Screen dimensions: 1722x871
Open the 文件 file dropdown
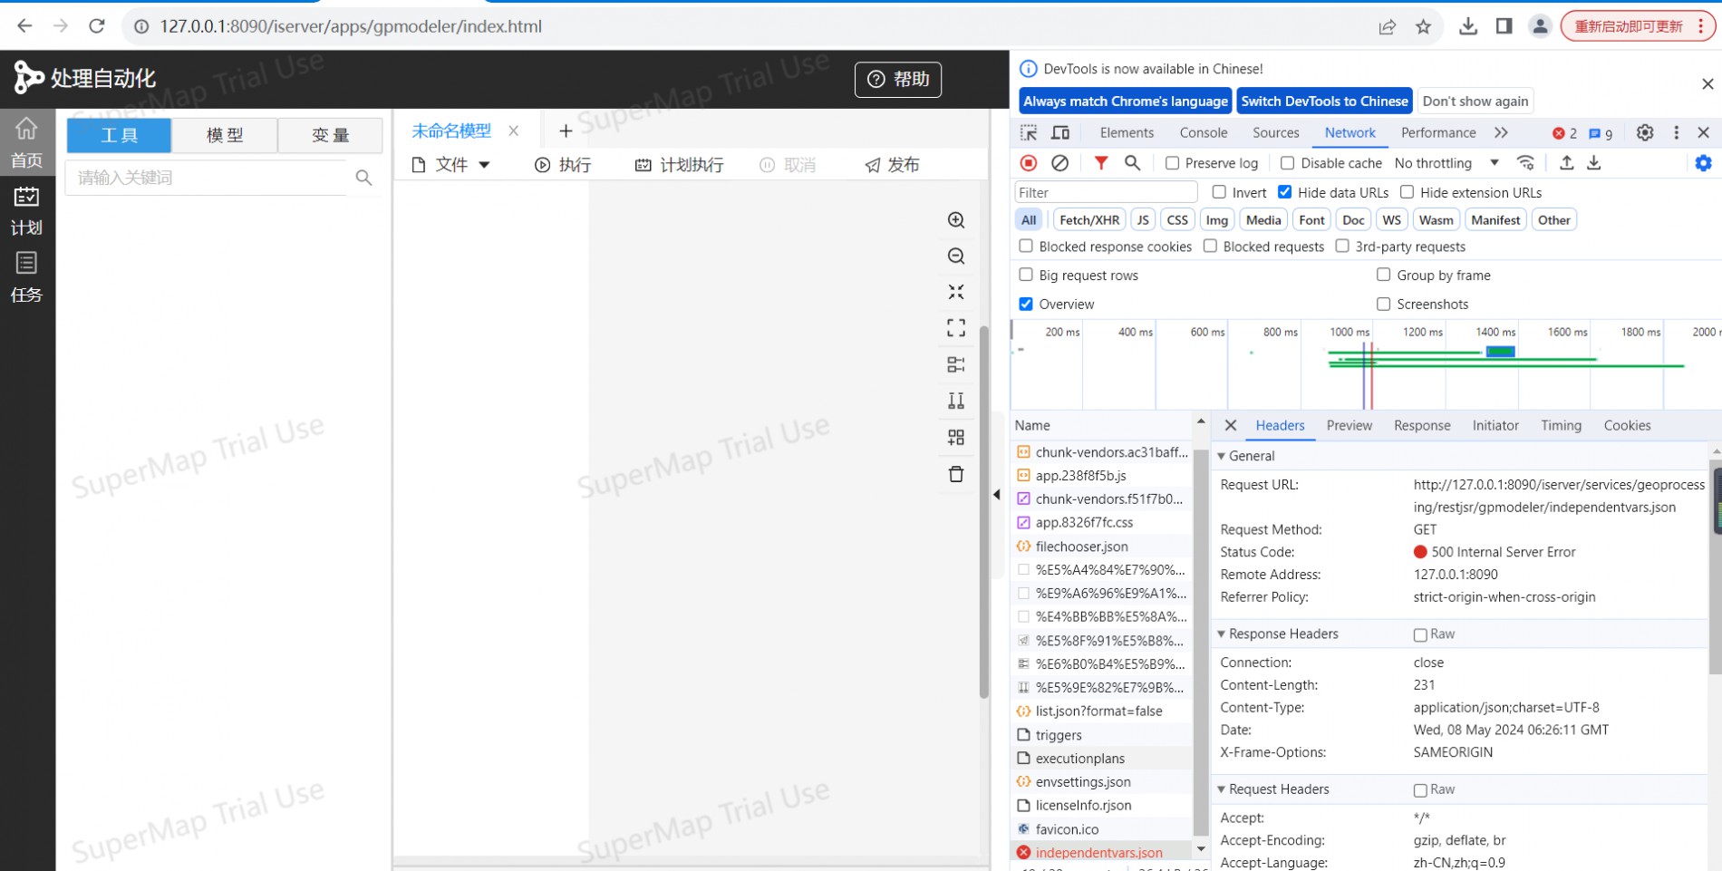[450, 165]
